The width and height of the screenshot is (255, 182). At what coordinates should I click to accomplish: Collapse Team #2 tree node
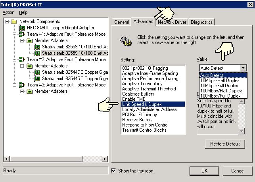click(14, 59)
